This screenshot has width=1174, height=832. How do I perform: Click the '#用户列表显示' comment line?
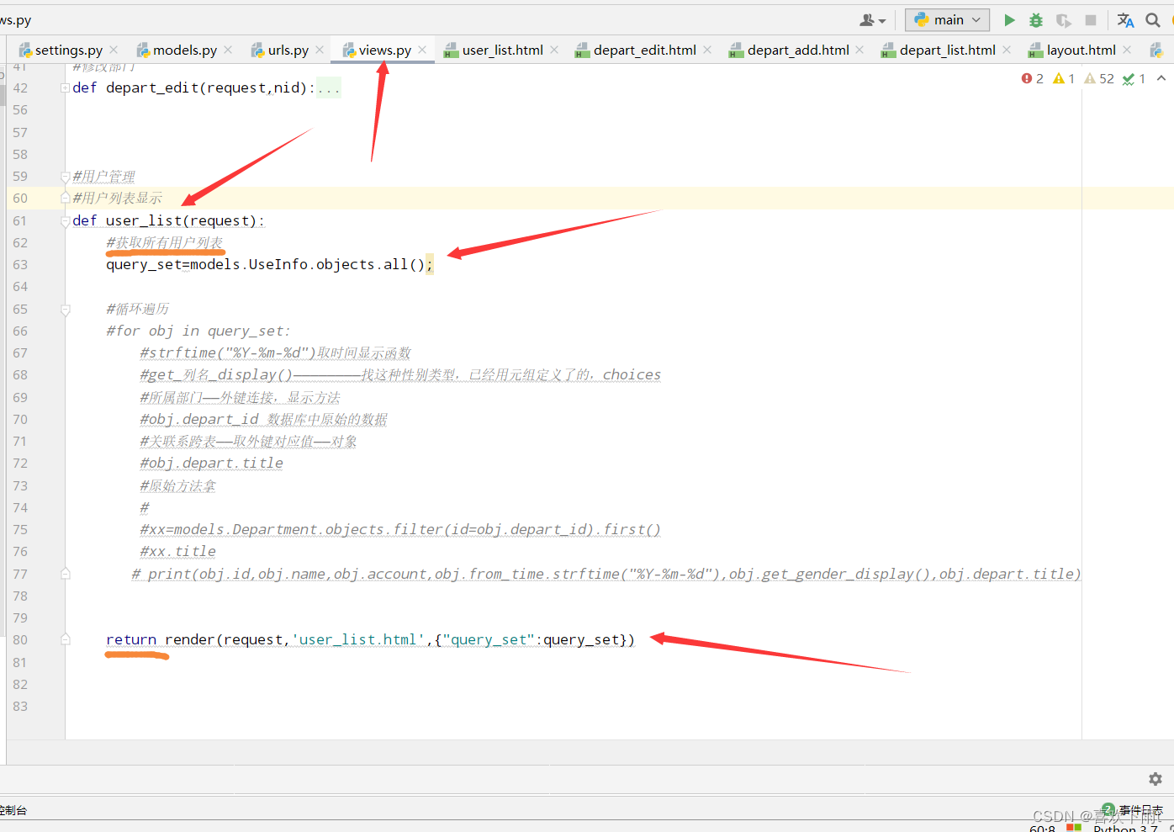click(x=117, y=198)
